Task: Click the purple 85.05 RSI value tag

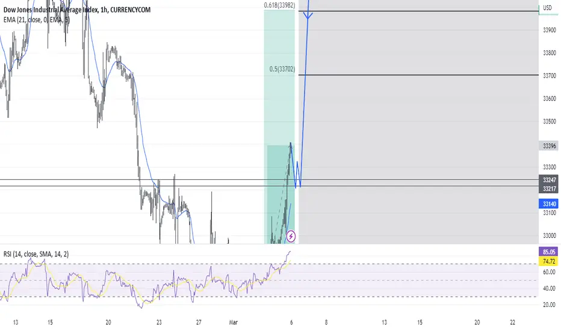Action: [548, 252]
